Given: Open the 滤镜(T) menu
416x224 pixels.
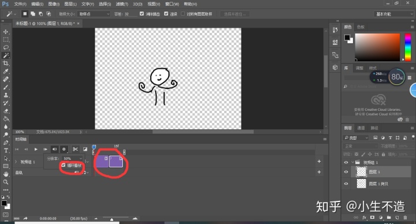Looking at the screenshot, I should (x=122, y=4).
